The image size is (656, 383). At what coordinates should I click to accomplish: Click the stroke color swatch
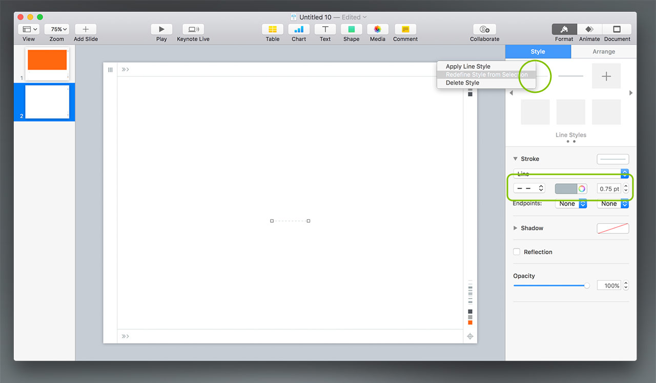pyautogui.click(x=566, y=189)
